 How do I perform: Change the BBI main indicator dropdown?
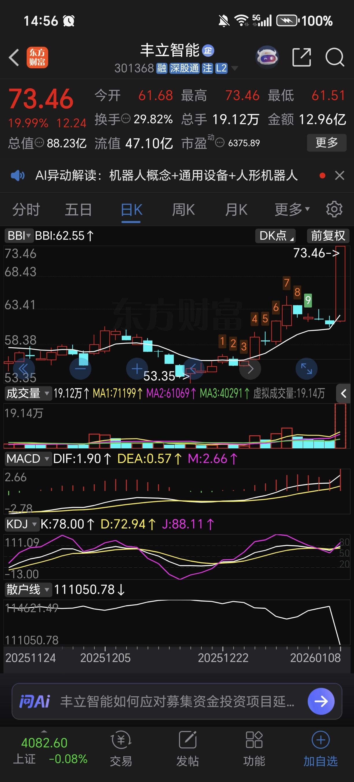pos(19,235)
